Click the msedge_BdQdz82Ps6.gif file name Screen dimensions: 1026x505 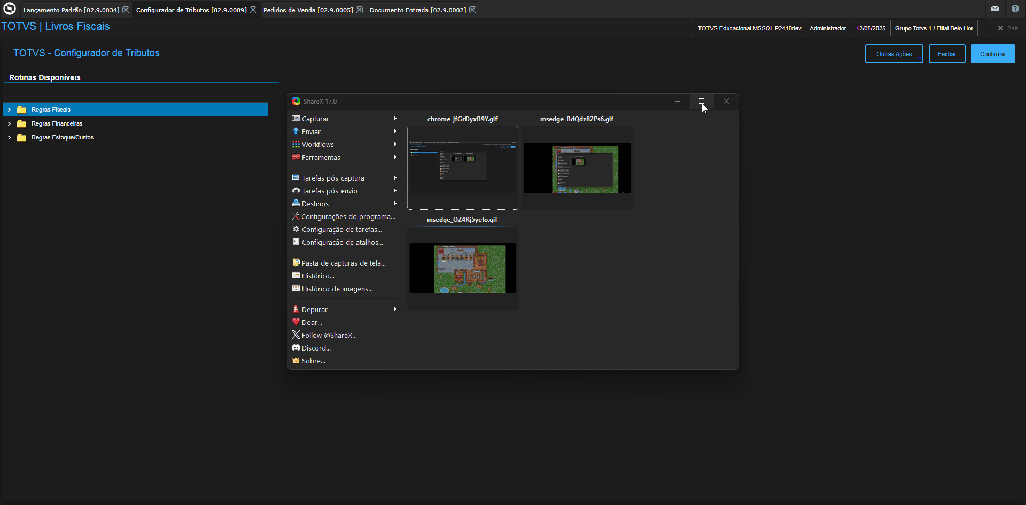[577, 119]
